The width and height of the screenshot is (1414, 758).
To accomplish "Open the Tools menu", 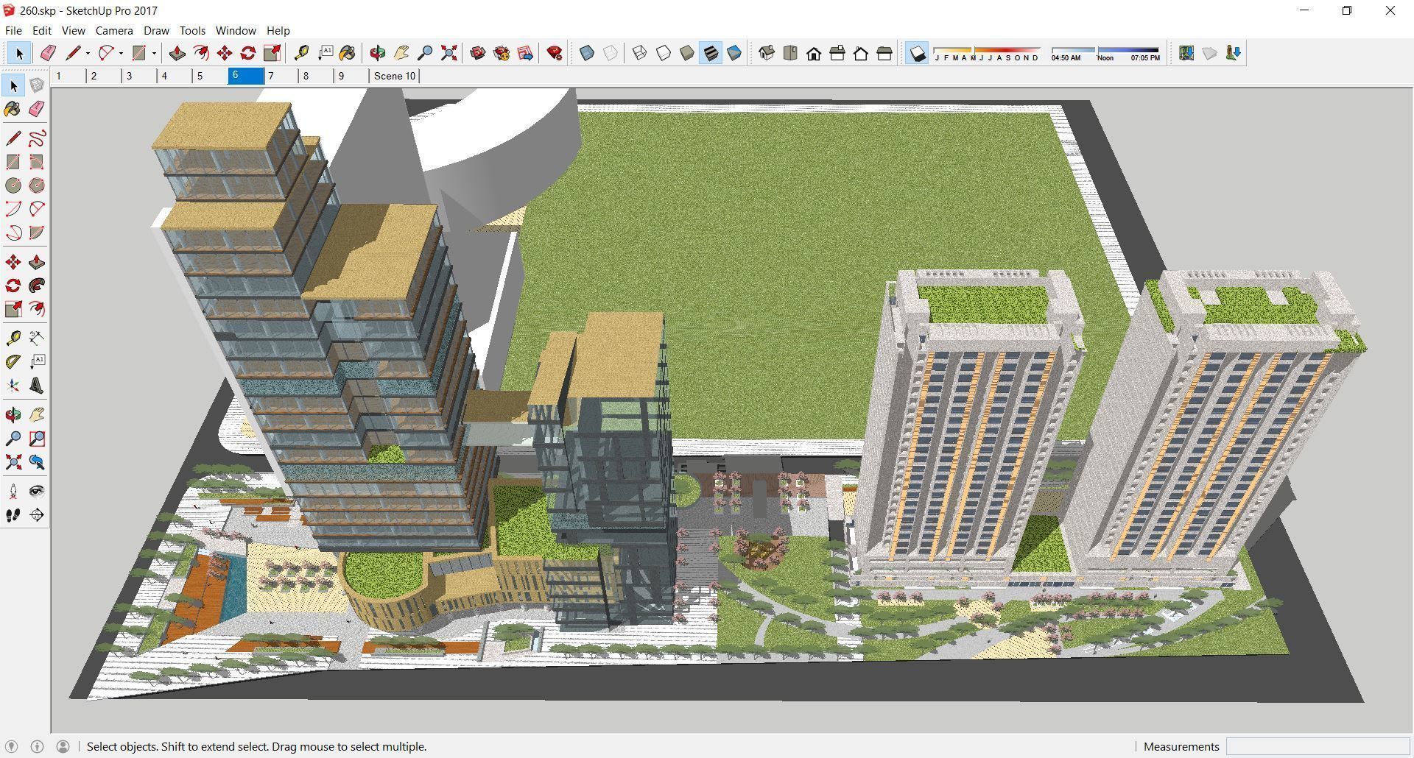I will 192,31.
